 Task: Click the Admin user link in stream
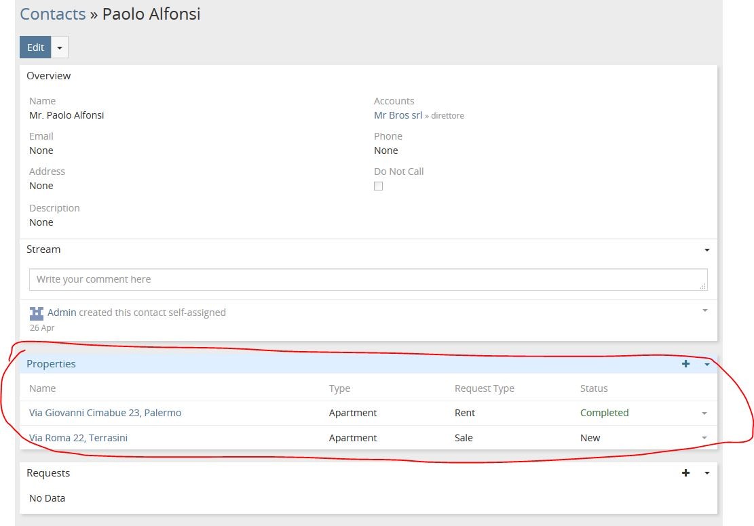click(x=62, y=312)
